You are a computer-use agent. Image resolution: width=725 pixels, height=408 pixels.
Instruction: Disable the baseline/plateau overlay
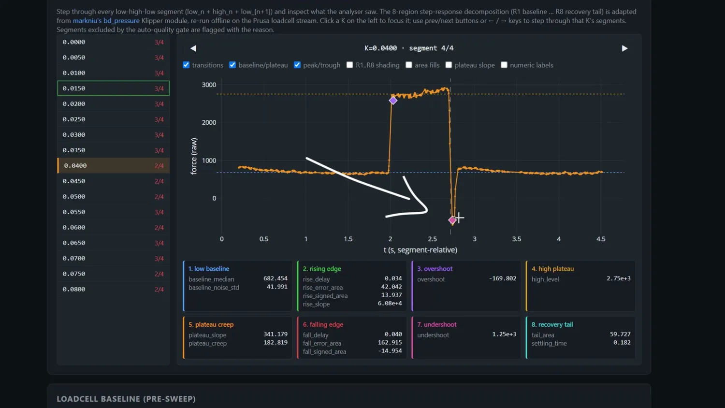click(232, 65)
